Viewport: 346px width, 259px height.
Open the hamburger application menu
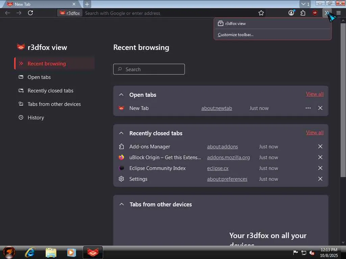339,13
